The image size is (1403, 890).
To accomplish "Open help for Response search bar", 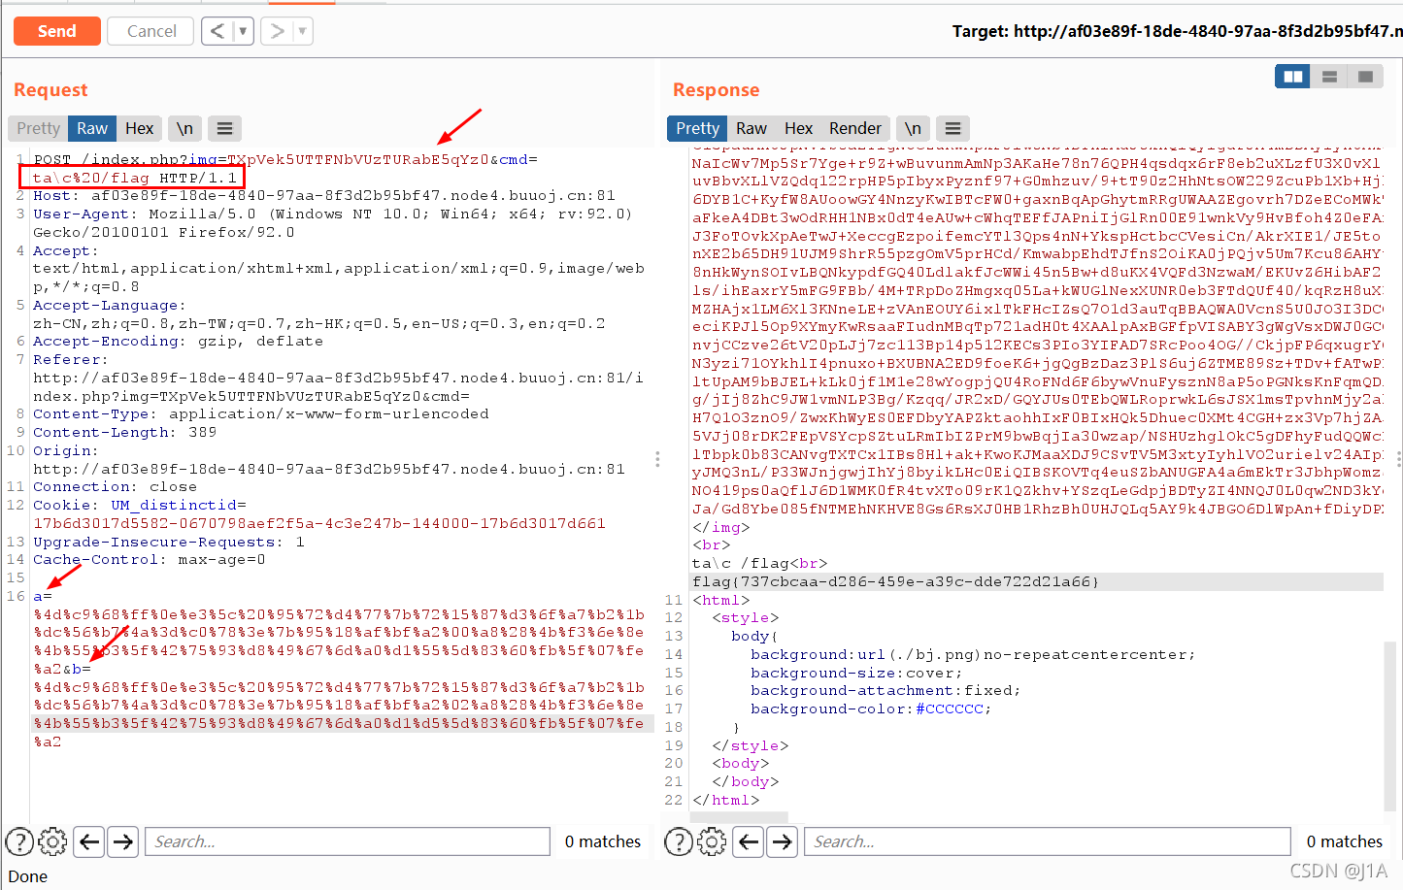I will (x=679, y=841).
